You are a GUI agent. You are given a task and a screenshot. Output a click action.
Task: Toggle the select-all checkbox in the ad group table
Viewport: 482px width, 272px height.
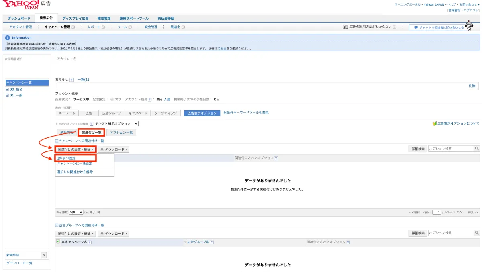[x=58, y=241]
